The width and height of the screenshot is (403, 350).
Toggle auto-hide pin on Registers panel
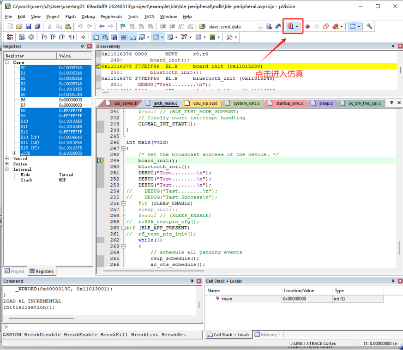pos(82,46)
